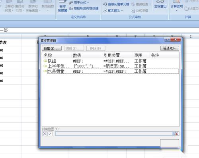This screenshot has width=199, height=158.
Task: Click the New (新建) button in Name Manager
Action: [52, 48]
